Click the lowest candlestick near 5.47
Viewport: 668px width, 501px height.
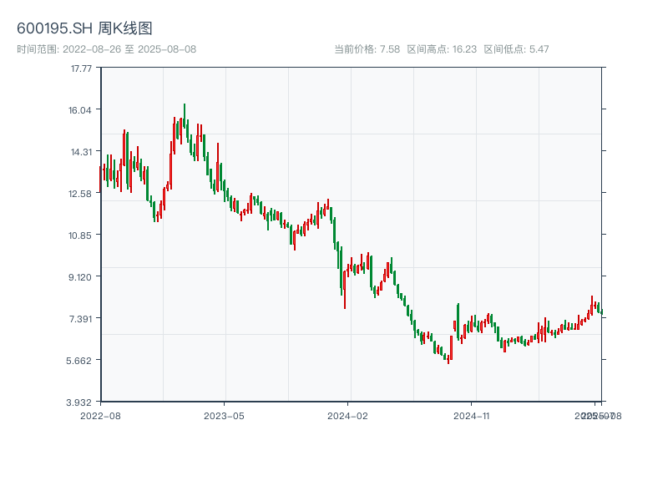(448, 359)
